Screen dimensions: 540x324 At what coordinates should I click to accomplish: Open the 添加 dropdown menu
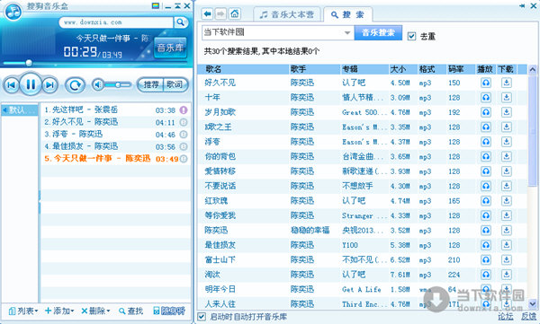(x=59, y=311)
